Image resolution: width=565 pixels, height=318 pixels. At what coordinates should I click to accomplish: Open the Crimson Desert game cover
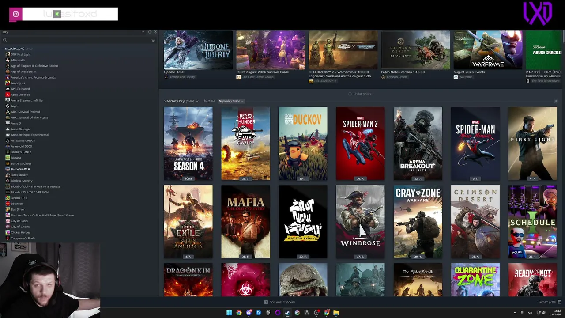(x=475, y=222)
